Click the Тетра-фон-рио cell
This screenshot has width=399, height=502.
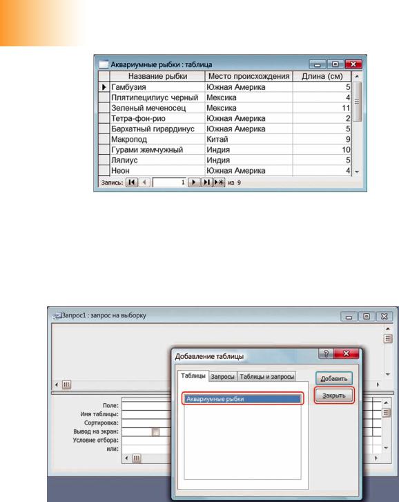click(x=157, y=118)
